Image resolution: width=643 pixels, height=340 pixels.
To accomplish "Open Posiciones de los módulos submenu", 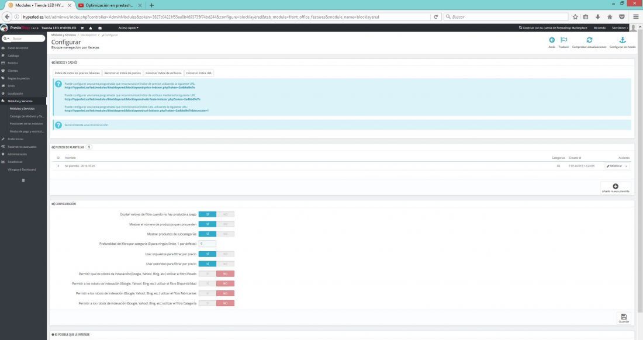I will click(x=26, y=124).
